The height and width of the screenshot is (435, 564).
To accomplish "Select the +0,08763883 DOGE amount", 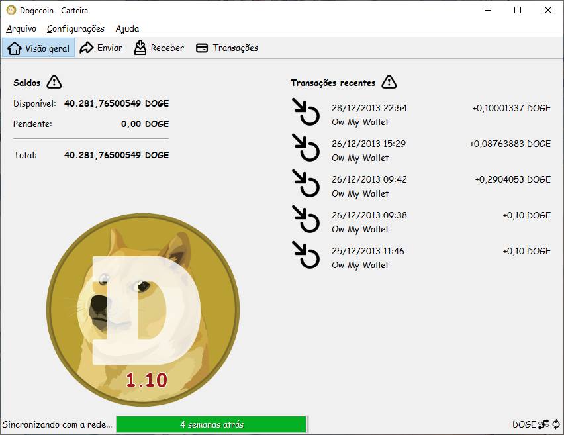I will coord(510,144).
